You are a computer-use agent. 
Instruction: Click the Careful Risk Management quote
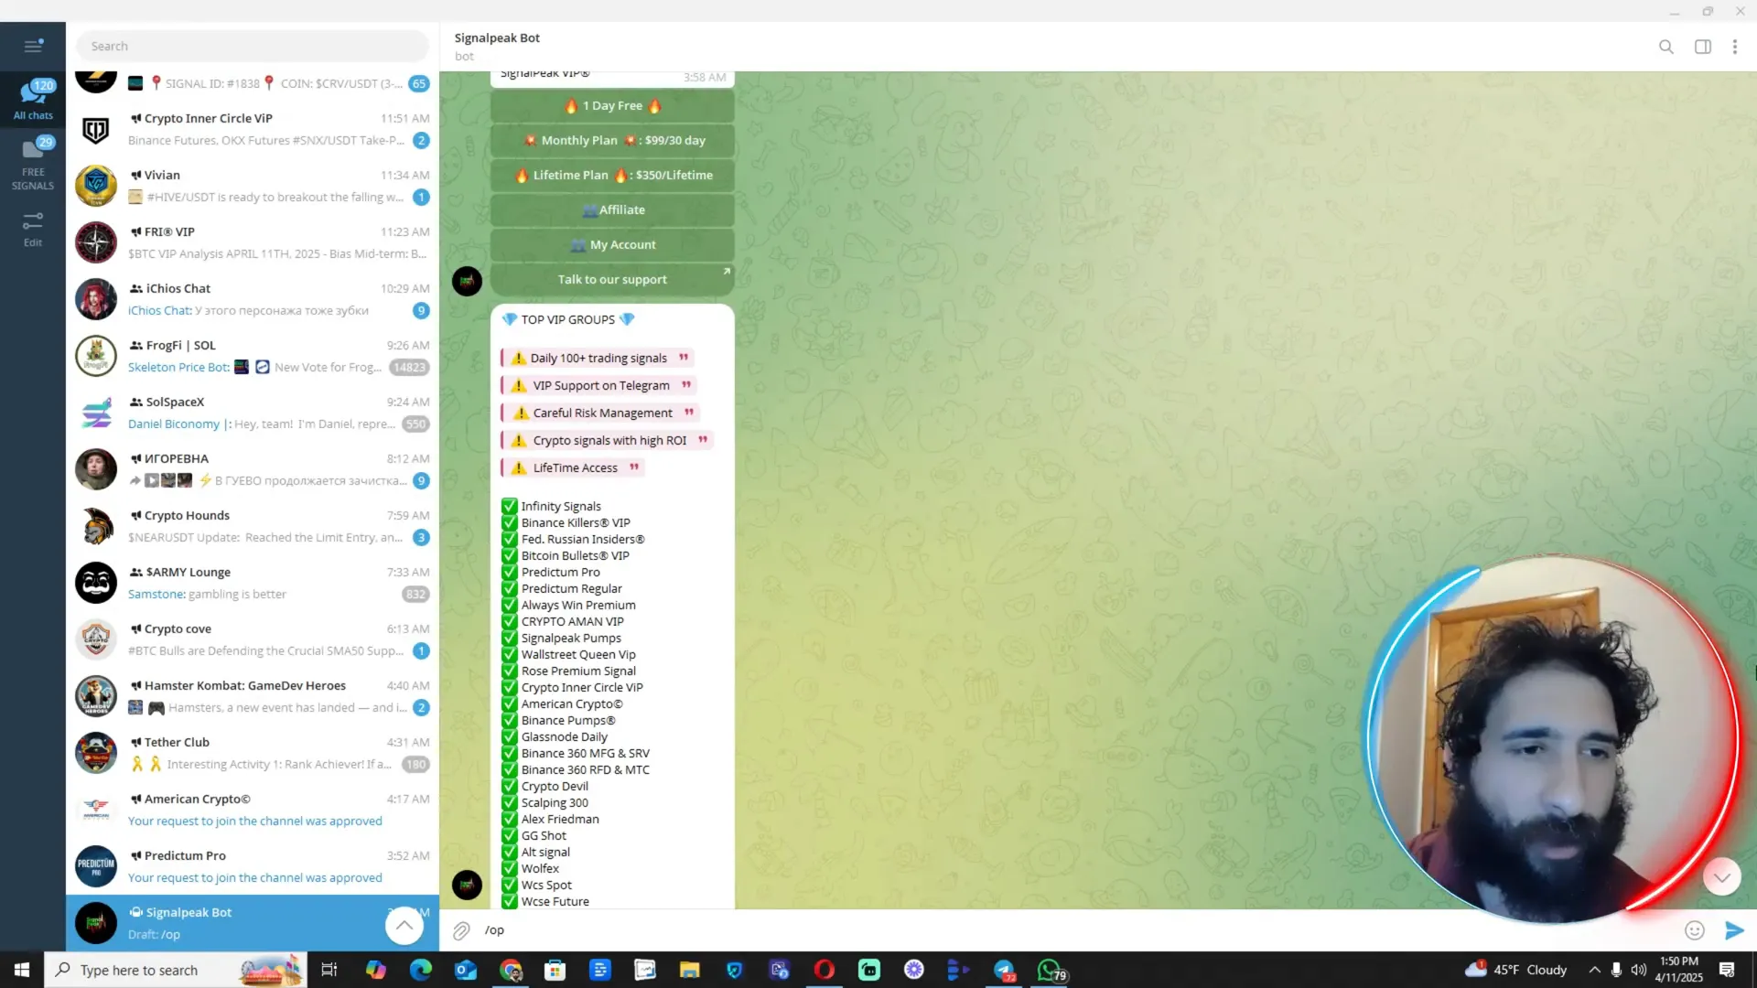point(601,413)
